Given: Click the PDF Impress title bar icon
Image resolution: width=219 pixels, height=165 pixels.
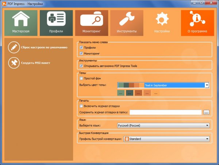Looking at the screenshot, I should pos(4,4).
